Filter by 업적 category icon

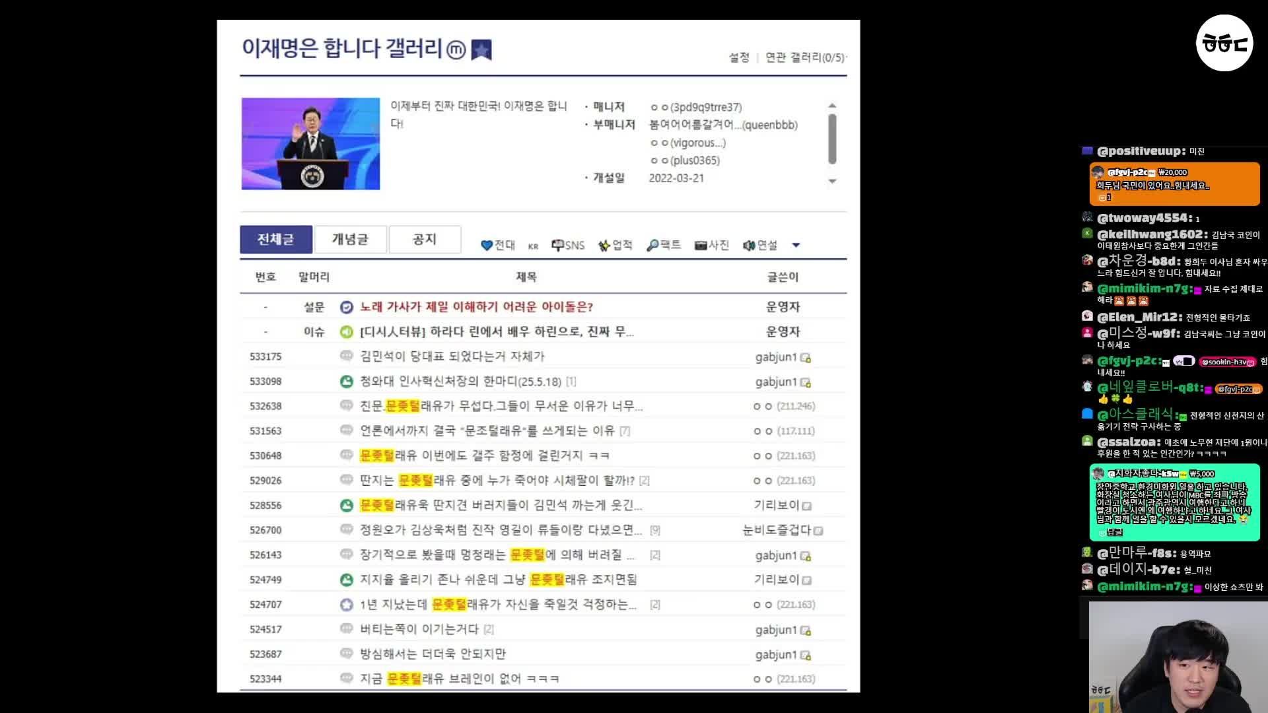(615, 245)
